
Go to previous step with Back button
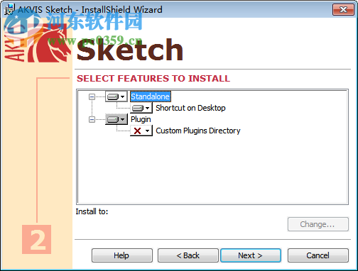(188, 255)
